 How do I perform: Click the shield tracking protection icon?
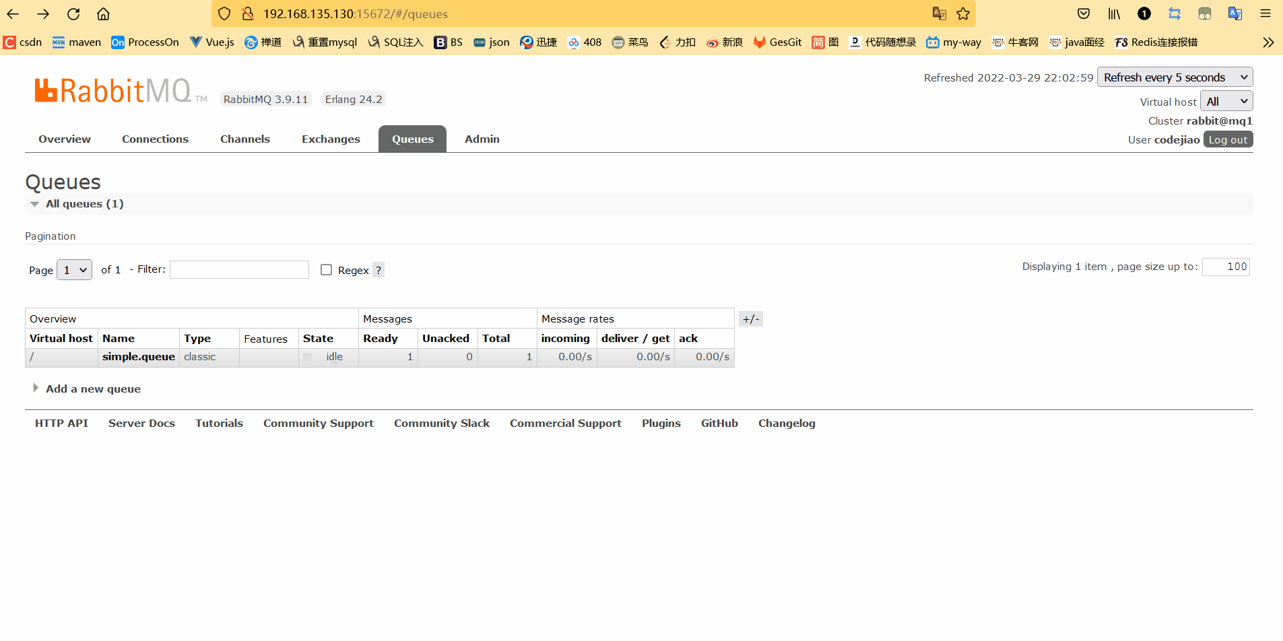(x=224, y=13)
